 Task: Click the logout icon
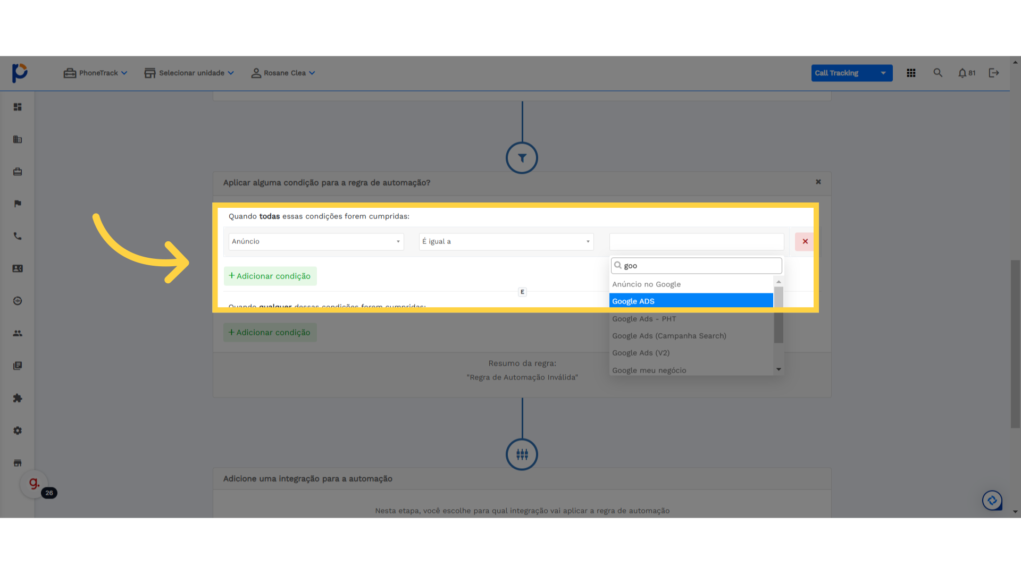tap(994, 73)
